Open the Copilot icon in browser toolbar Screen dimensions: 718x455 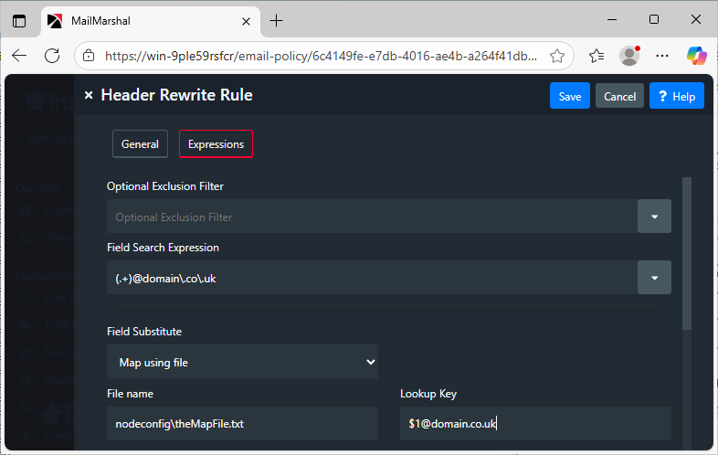tap(696, 56)
